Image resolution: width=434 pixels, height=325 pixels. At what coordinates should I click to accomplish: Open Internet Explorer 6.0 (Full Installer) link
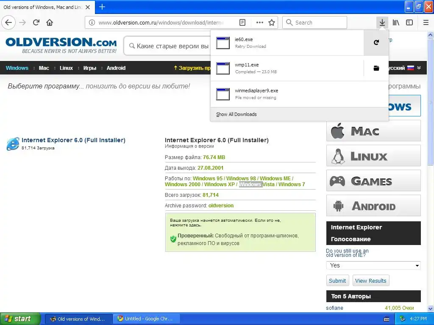point(73,140)
